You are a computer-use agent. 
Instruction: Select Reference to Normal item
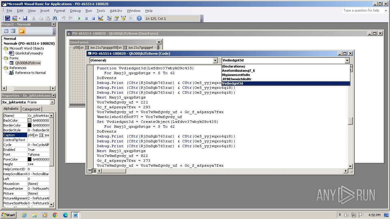(30, 73)
